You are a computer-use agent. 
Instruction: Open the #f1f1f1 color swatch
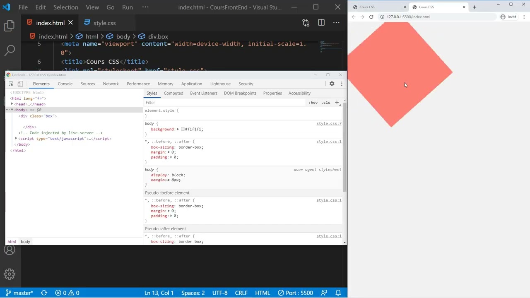coord(183,129)
